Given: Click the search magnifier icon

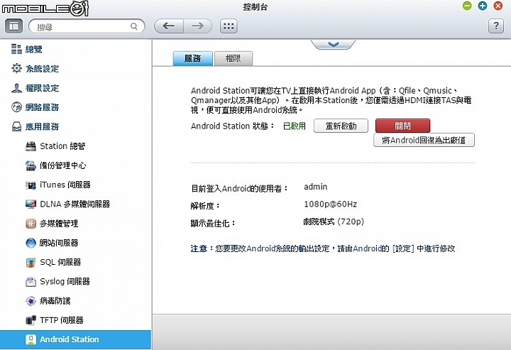Looking at the screenshot, I should [x=134, y=26].
